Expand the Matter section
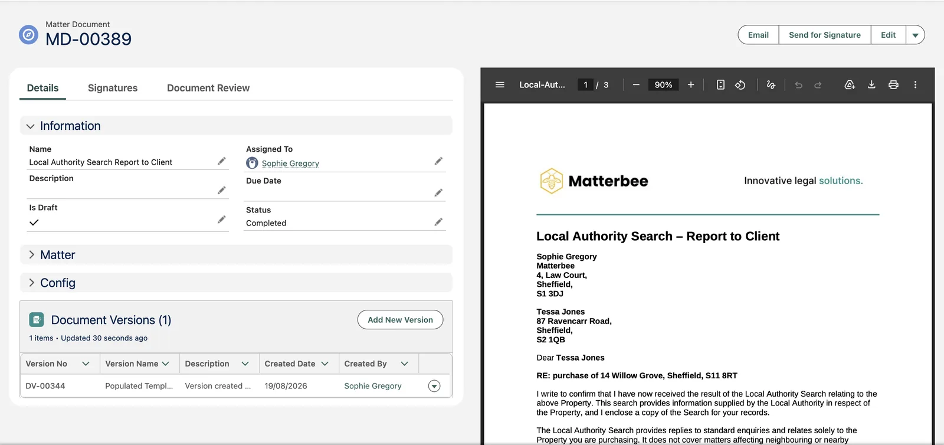944x445 pixels. [31, 254]
